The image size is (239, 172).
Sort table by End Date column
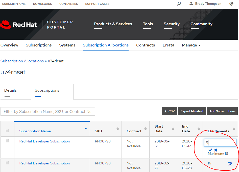tap(186, 129)
